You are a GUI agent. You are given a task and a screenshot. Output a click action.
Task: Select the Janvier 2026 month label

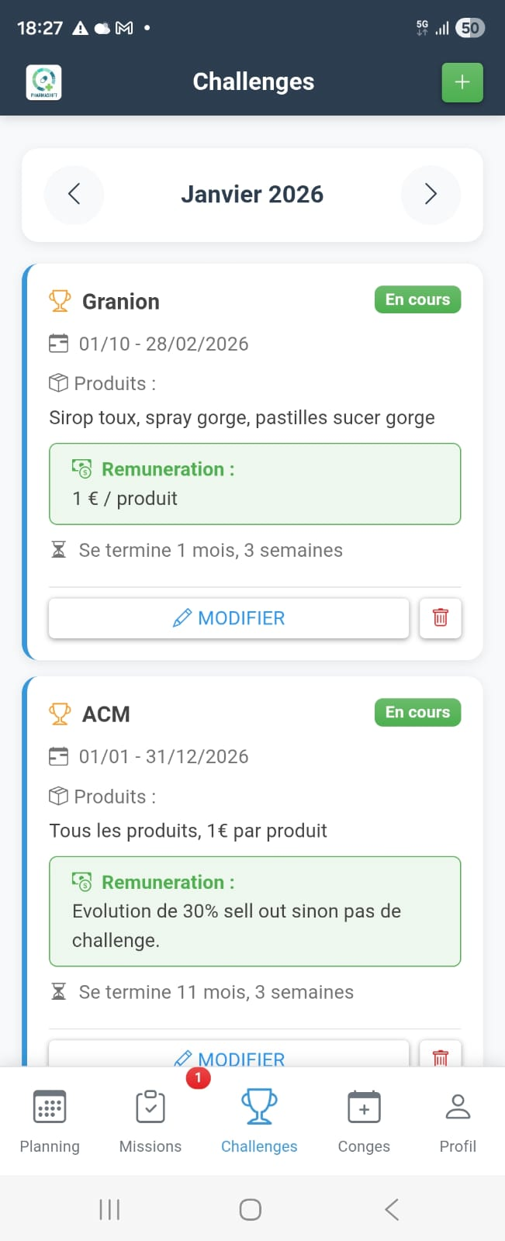pyautogui.click(x=252, y=194)
